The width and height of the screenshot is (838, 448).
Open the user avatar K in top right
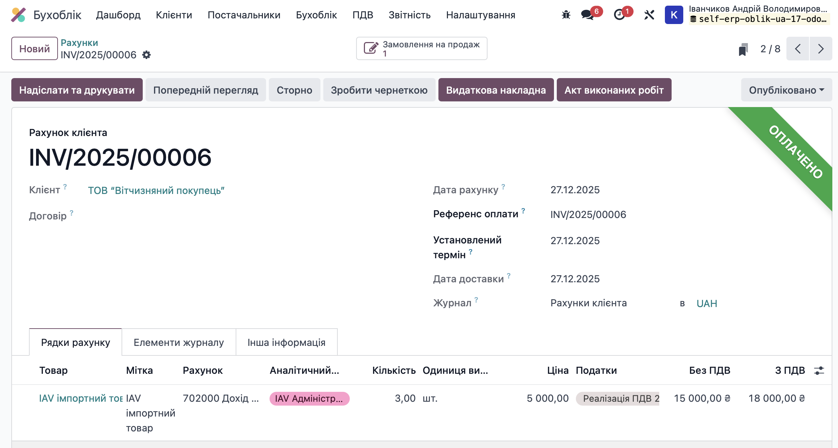click(674, 15)
